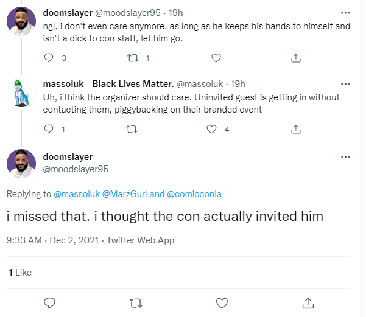View the '1 Like' list
366x317 pixels.
(20, 273)
